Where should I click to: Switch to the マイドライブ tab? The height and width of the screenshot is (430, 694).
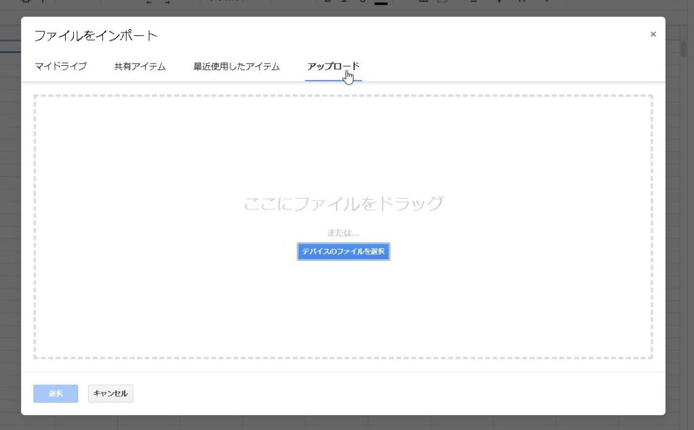tap(60, 66)
